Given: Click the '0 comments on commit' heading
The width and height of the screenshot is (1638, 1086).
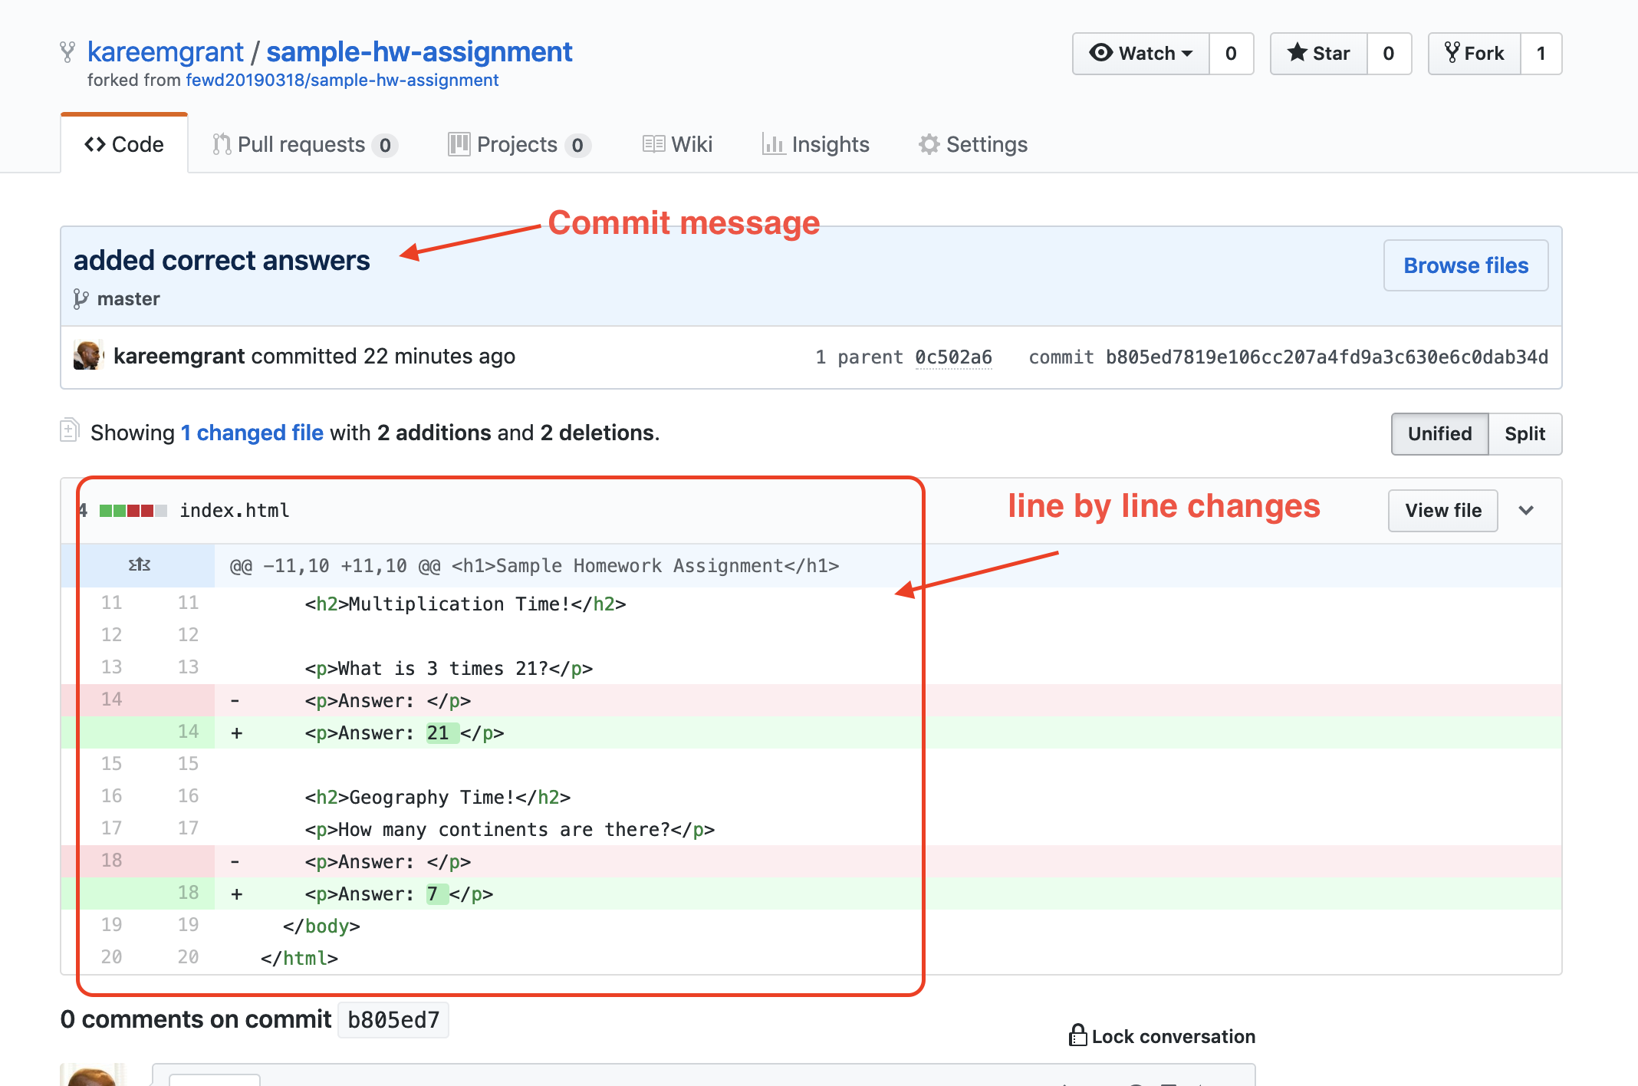Looking at the screenshot, I should click(x=196, y=1020).
